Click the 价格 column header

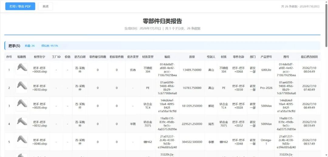pyautogui.click(x=67, y=57)
